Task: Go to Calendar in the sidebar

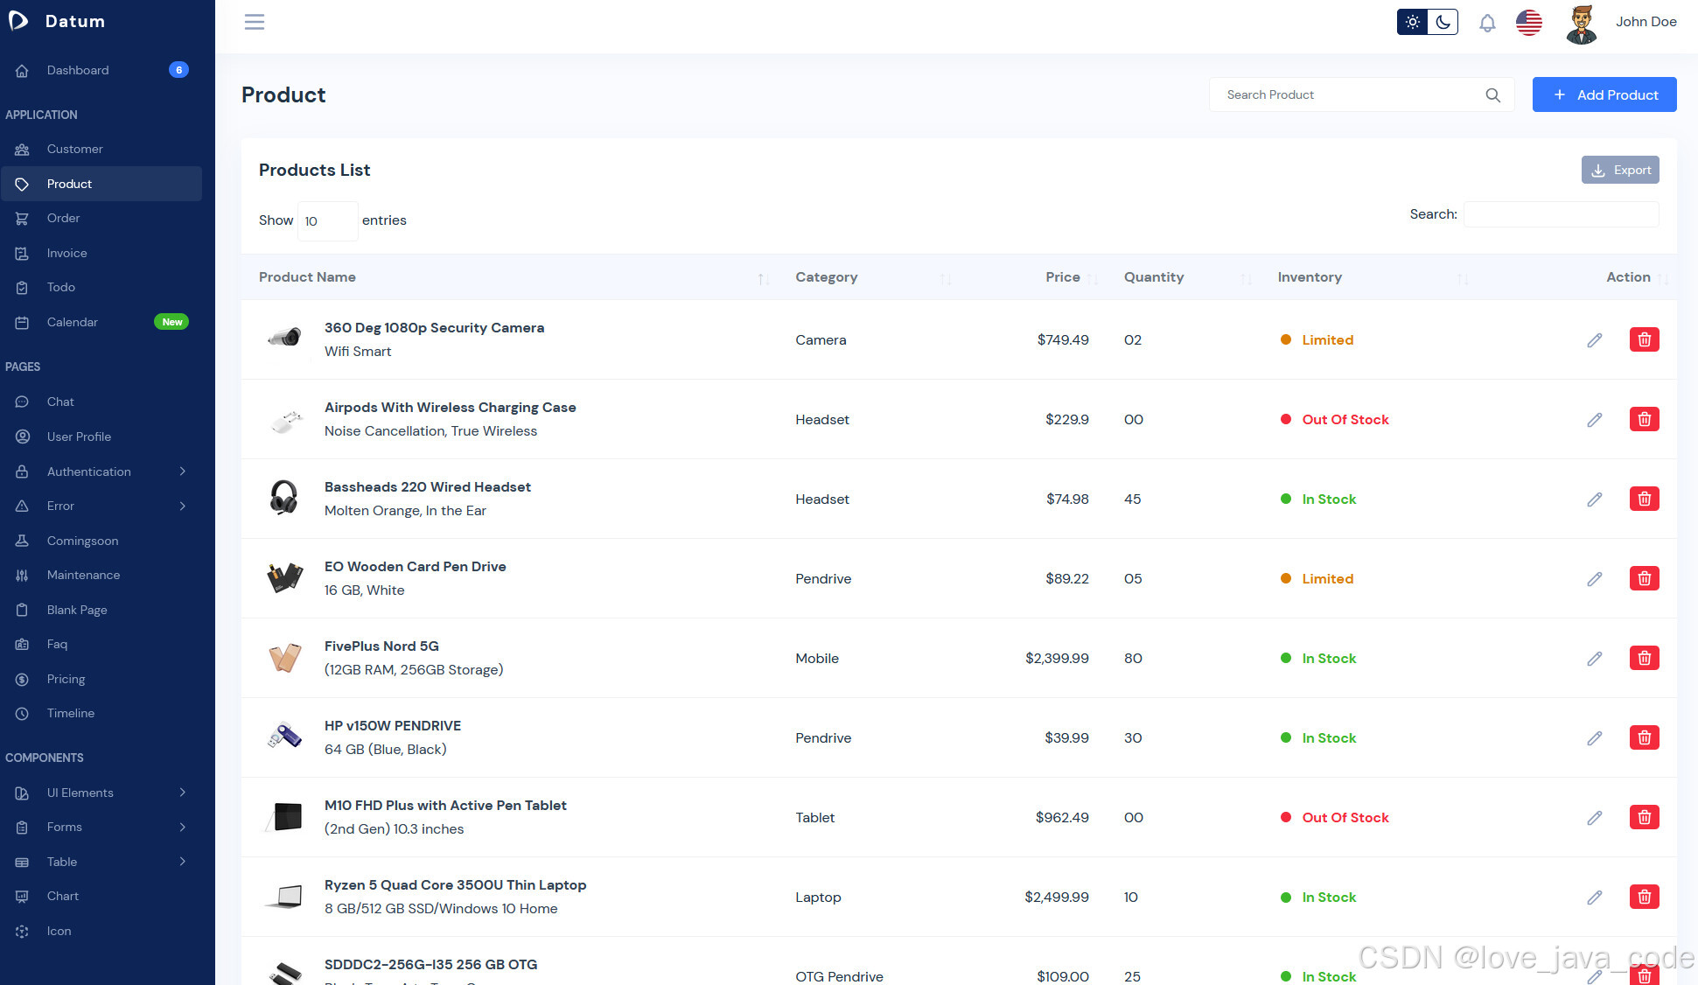Action: point(72,322)
